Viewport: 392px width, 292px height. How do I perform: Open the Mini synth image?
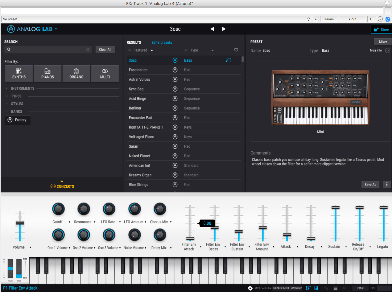(320, 98)
